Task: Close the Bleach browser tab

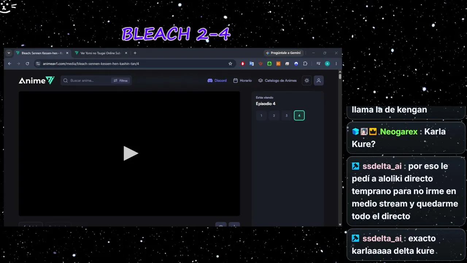Action: (67, 53)
